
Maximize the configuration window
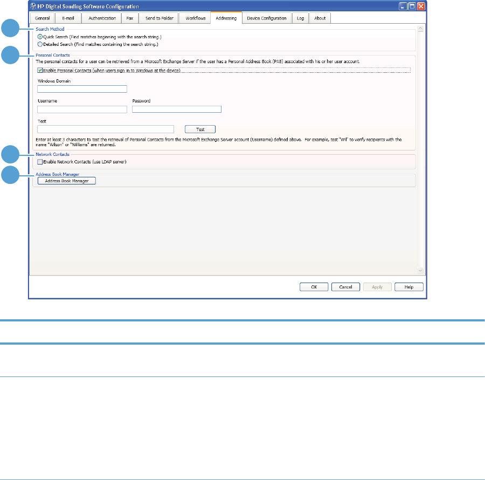coord(412,6)
